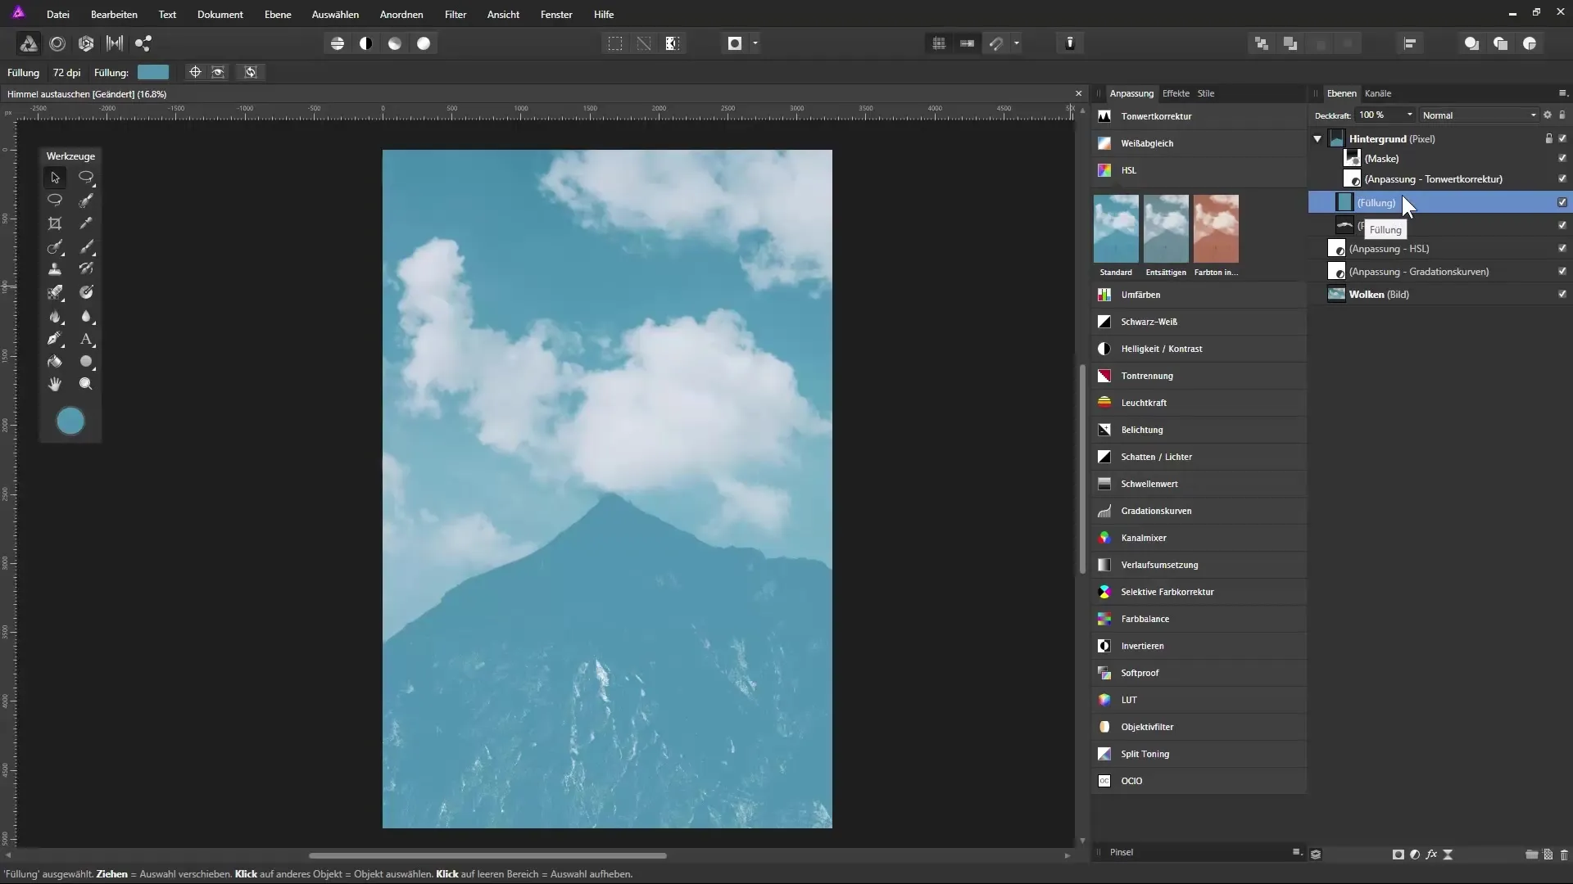Click the Auto Levels toolbar icon
Viewport: 1573px width, 884px height.
pyautogui.click(x=338, y=44)
